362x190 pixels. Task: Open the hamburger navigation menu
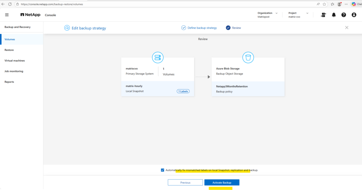(x=7, y=15)
